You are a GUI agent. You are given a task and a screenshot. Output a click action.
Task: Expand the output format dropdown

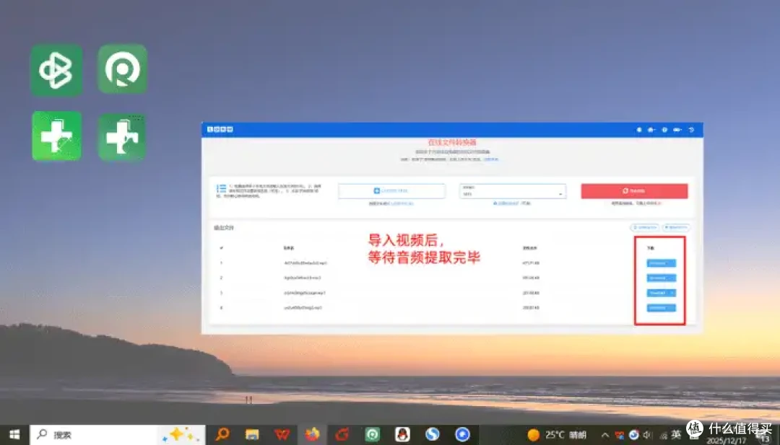(x=513, y=190)
